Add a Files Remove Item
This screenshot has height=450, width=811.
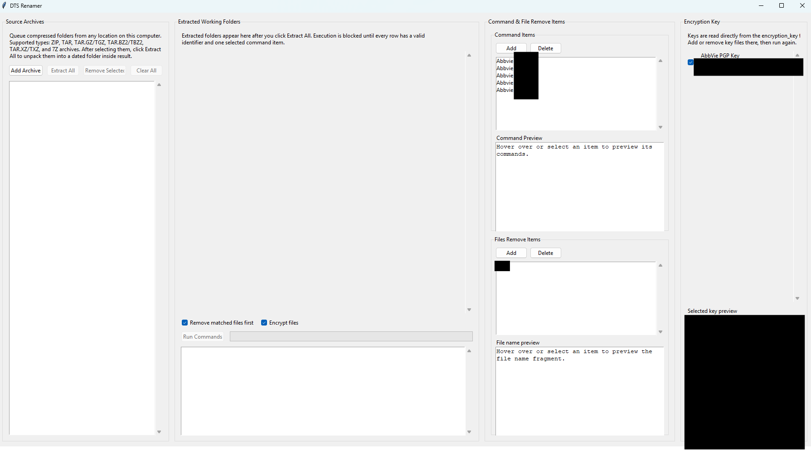(511, 253)
